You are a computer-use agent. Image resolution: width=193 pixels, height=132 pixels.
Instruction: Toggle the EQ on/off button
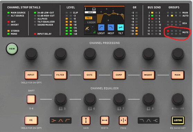pos(31,120)
